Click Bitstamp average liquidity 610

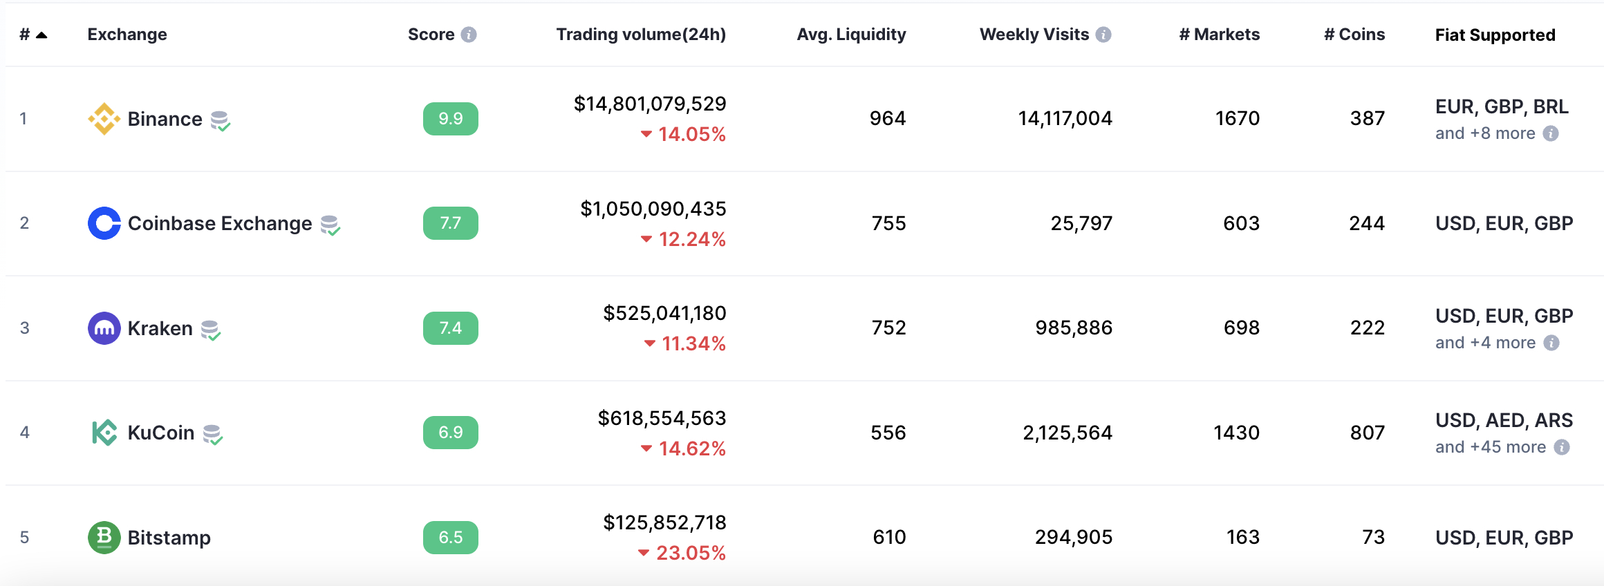pos(889,538)
